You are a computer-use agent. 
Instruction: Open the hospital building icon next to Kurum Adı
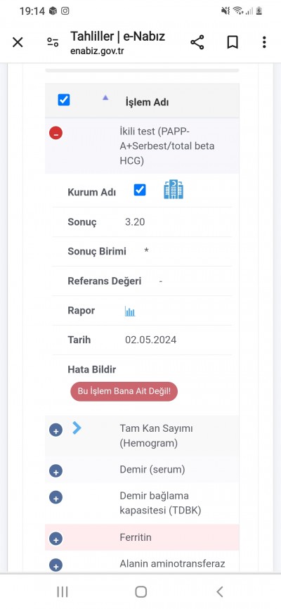pos(174,190)
